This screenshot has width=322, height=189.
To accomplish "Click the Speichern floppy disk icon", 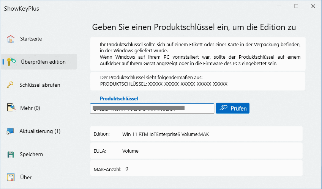I will 11,155.
